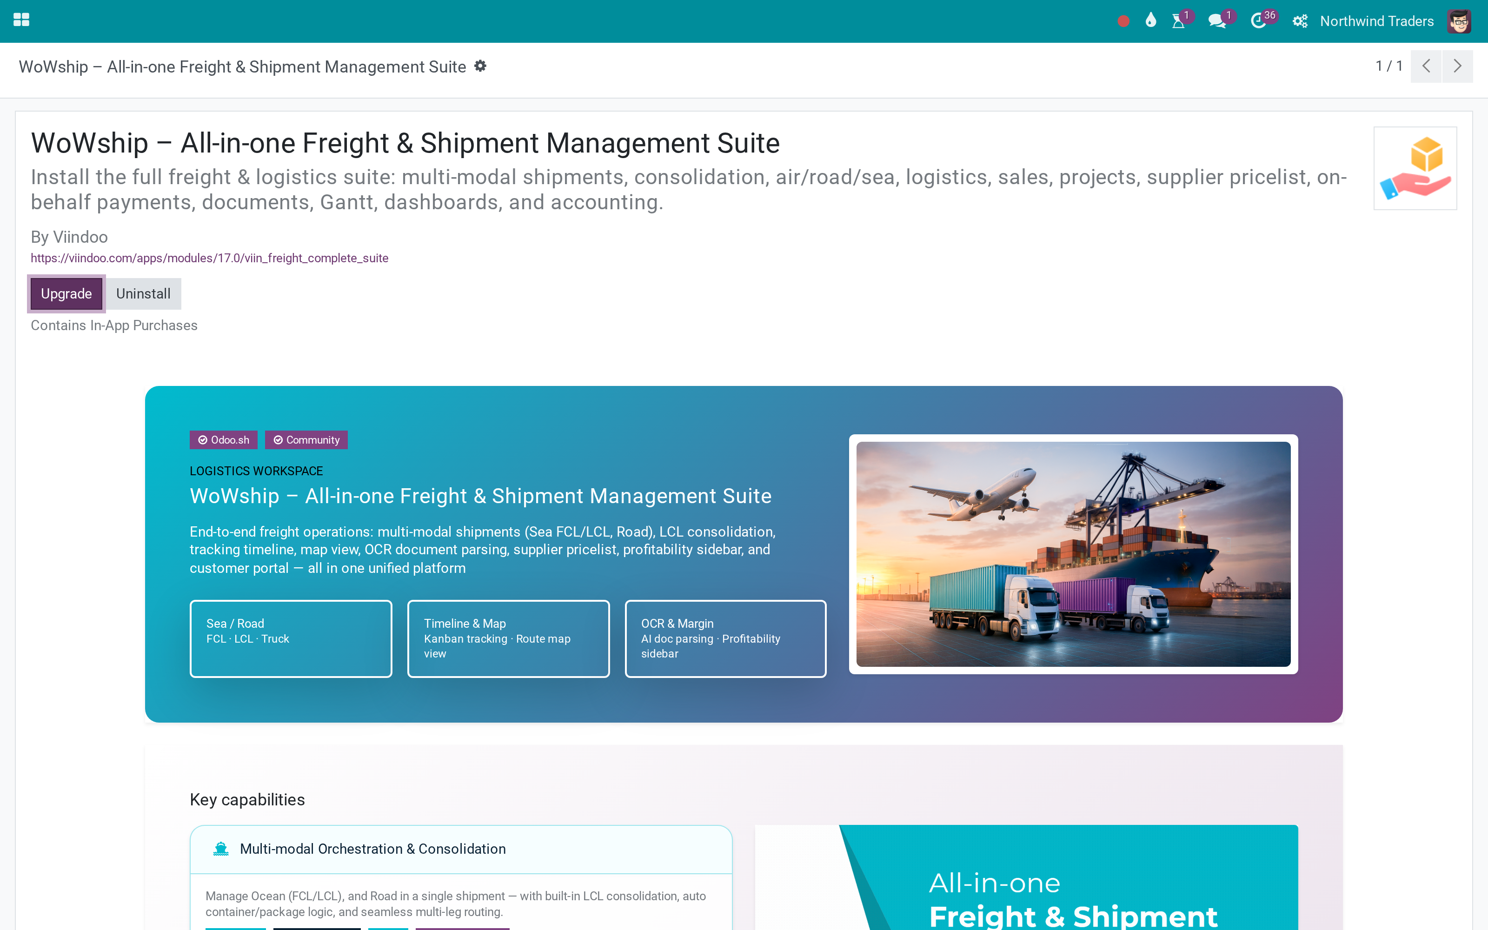1488x930 pixels.
Task: Click the 'Manage Ocean (FCL/LCL)' description text
Action: (x=456, y=904)
